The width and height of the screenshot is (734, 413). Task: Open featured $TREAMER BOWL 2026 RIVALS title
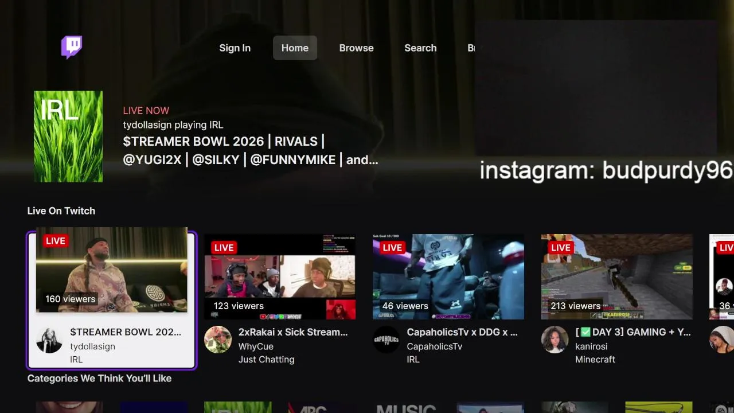pyautogui.click(x=251, y=150)
